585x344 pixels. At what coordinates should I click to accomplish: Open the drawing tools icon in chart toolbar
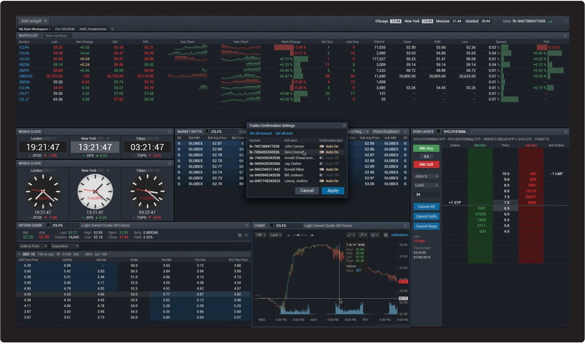(x=351, y=235)
